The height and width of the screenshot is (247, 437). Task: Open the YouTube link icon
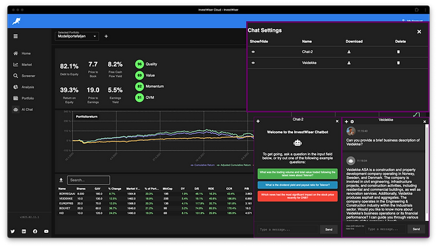tap(46, 232)
